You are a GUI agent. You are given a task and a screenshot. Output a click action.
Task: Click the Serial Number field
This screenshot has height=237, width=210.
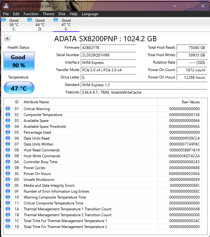[x=108, y=55]
